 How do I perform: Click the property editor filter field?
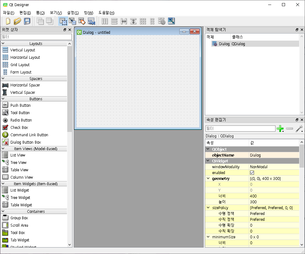coord(240,129)
